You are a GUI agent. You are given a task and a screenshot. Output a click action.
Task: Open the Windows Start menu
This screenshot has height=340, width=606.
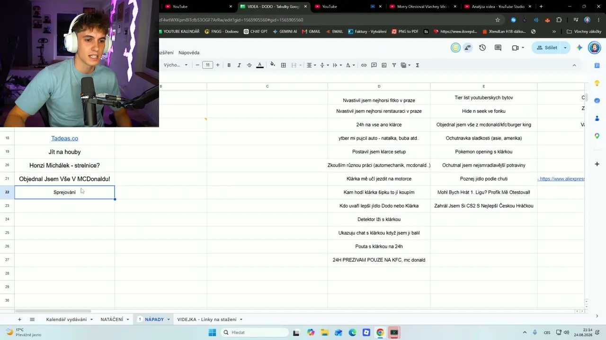pos(212,332)
